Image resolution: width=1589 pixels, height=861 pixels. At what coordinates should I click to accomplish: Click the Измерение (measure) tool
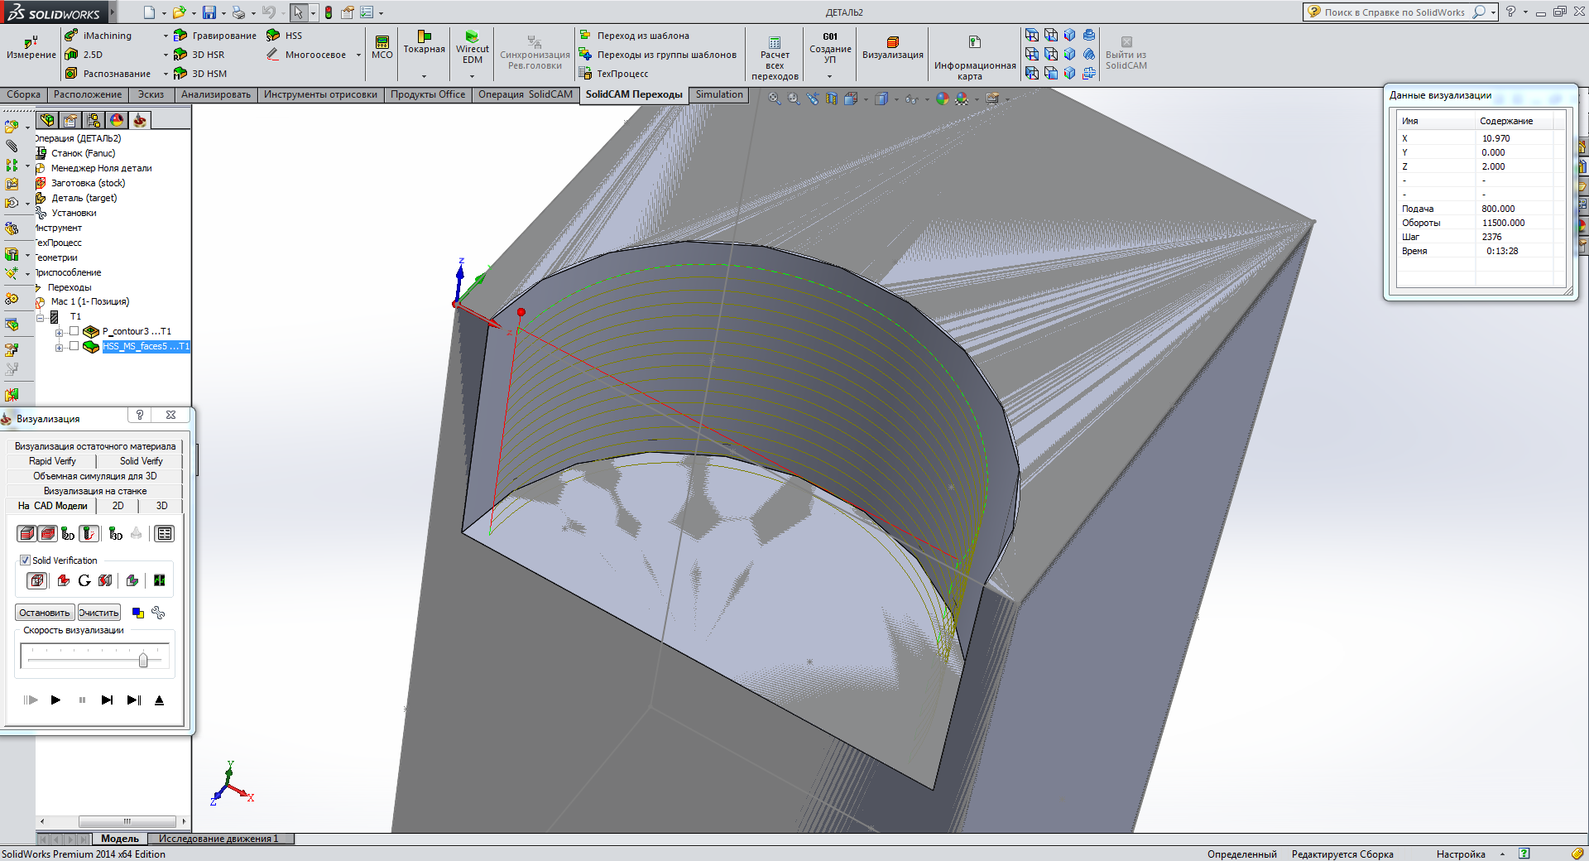(31, 47)
